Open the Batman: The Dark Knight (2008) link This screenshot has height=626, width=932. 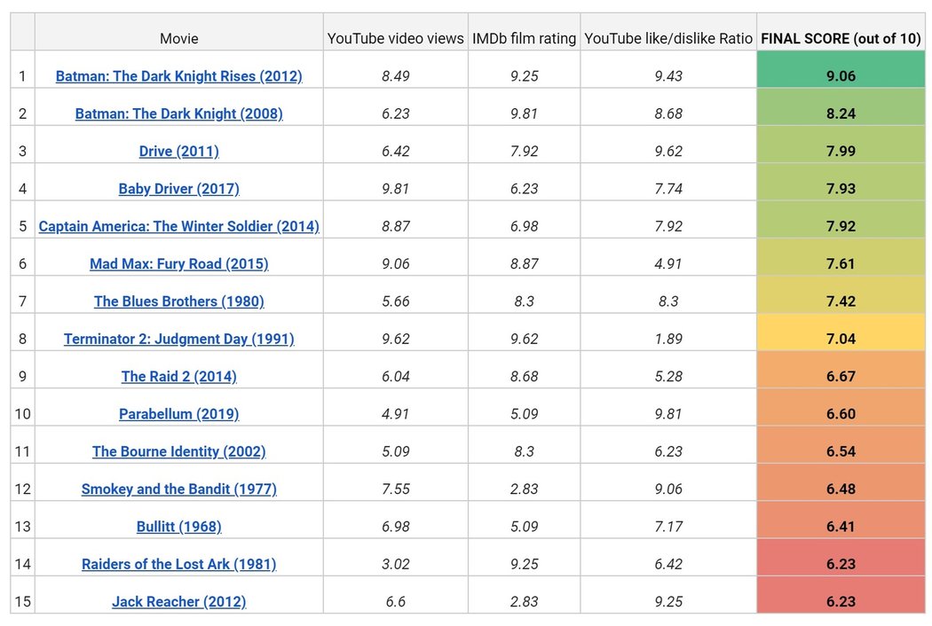pyautogui.click(x=178, y=113)
